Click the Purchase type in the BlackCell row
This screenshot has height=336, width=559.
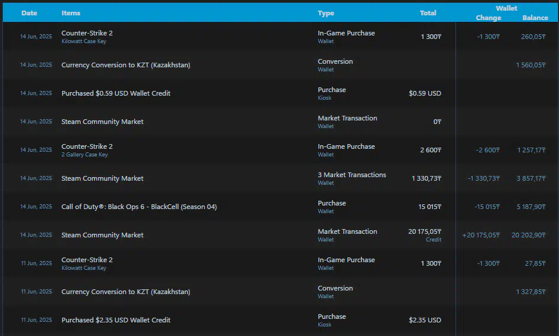(331, 203)
